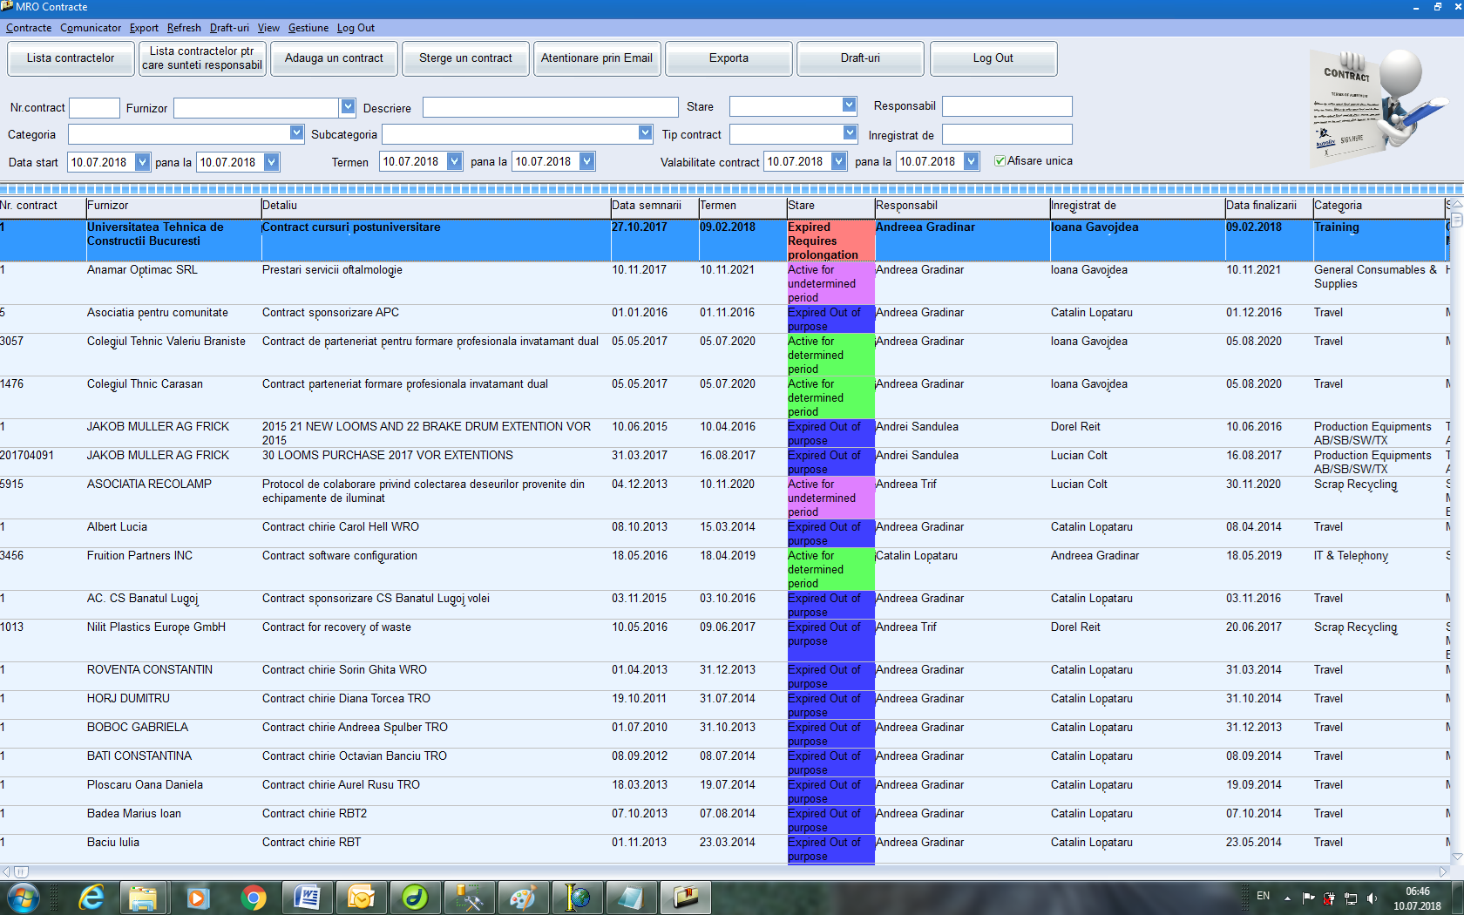The height and width of the screenshot is (915, 1464).
Task: Open Paint from the taskbar
Action: pos(523,898)
